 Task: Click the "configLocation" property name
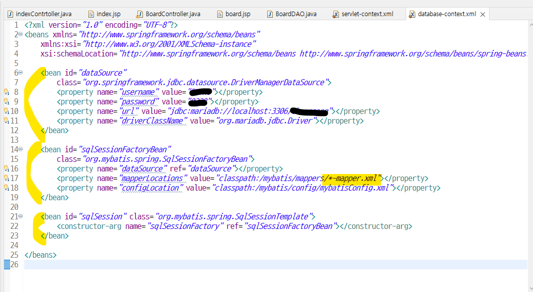click(x=151, y=188)
